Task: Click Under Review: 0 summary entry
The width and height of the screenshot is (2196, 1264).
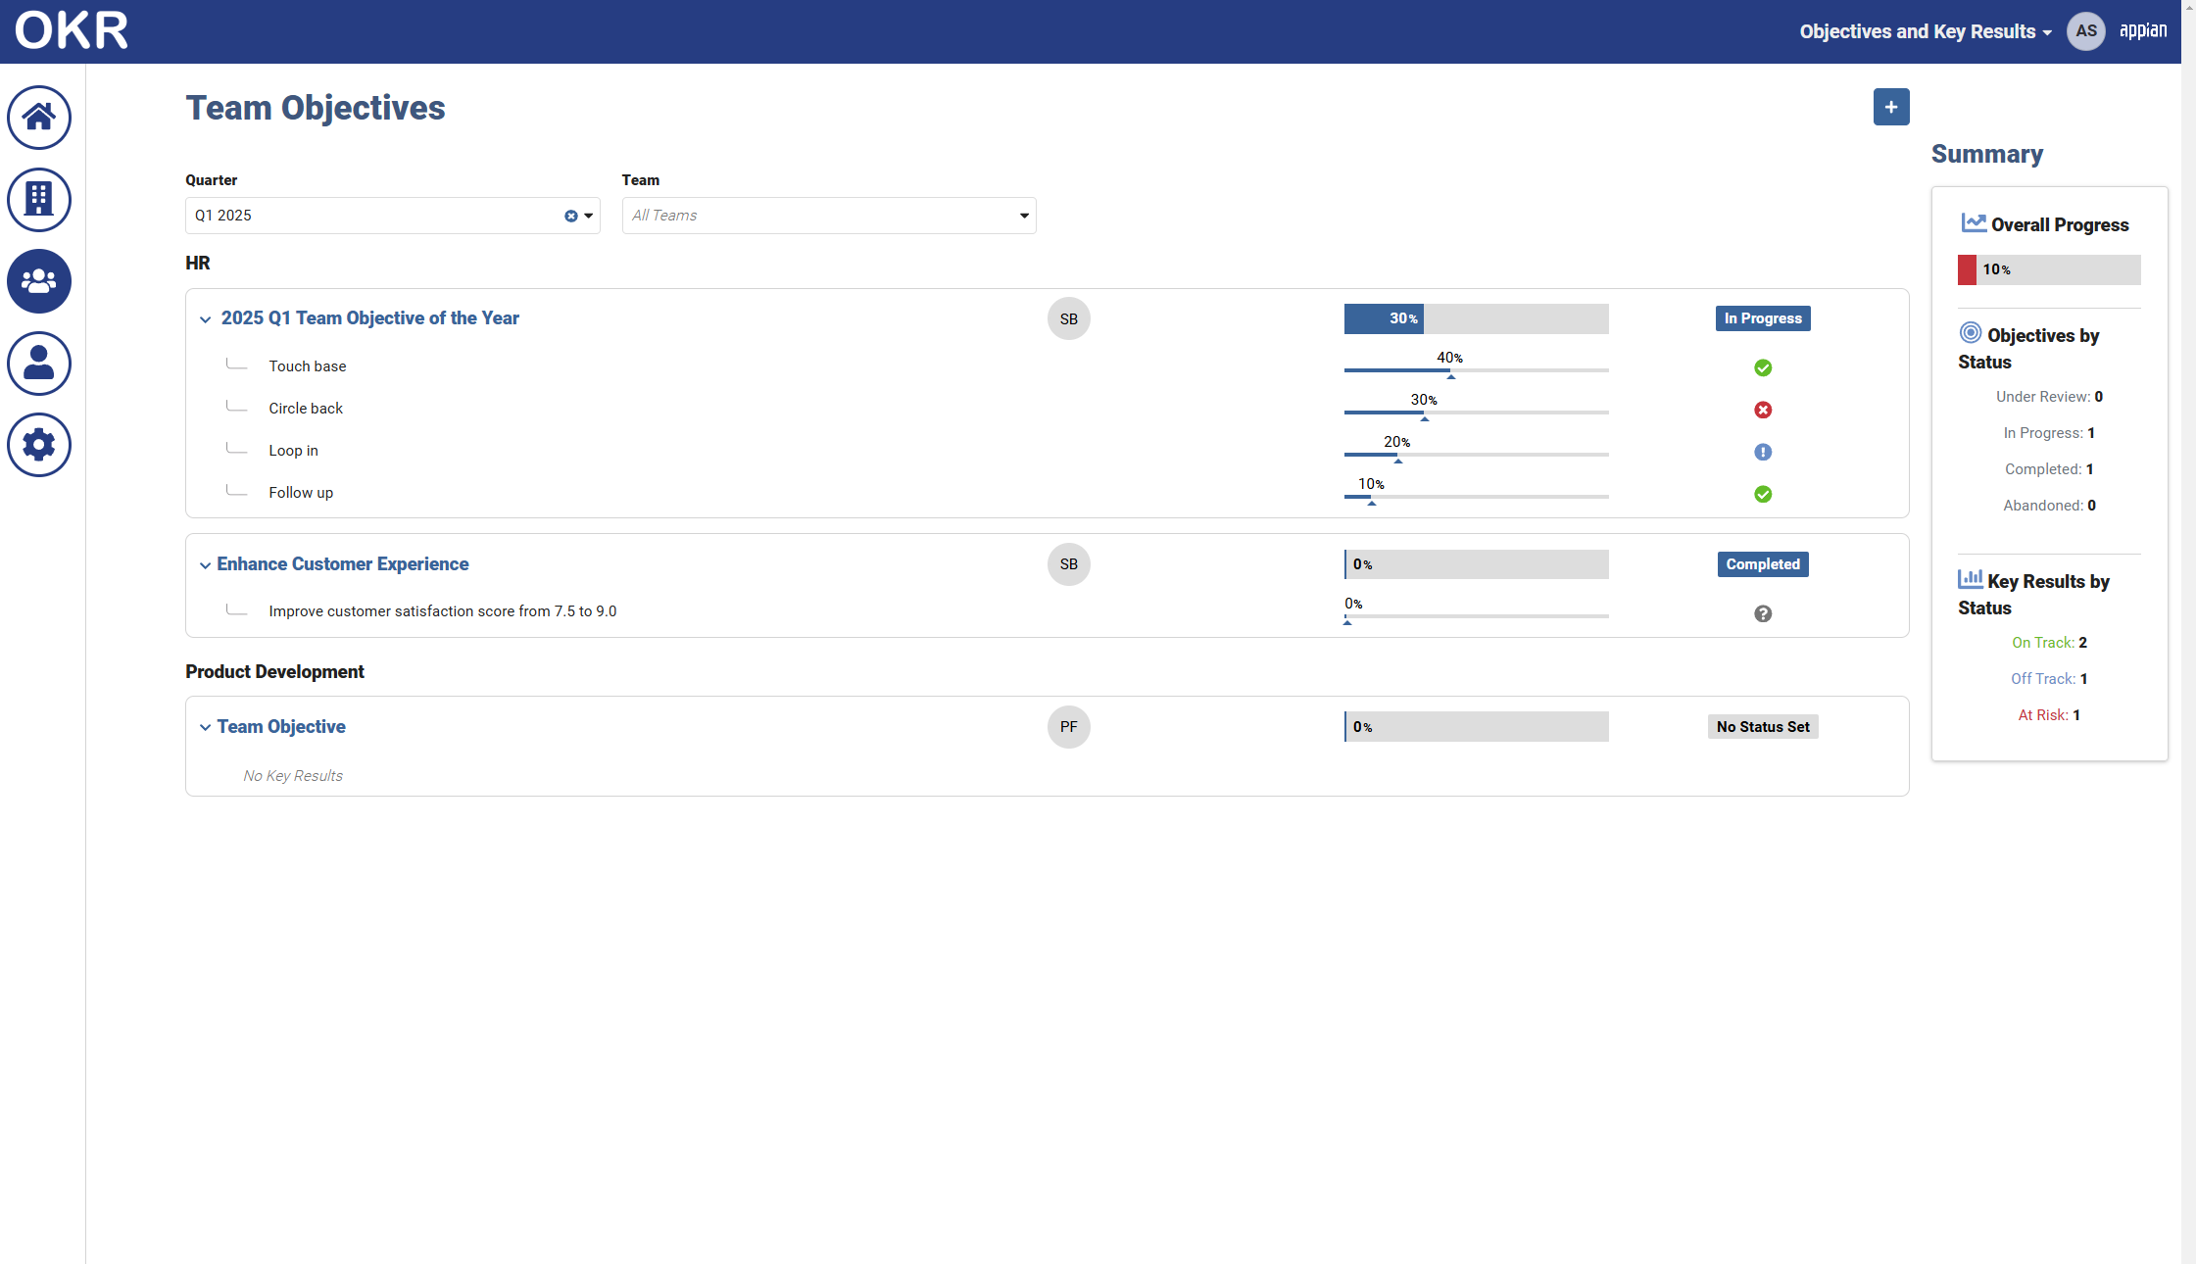Action: tap(2049, 397)
